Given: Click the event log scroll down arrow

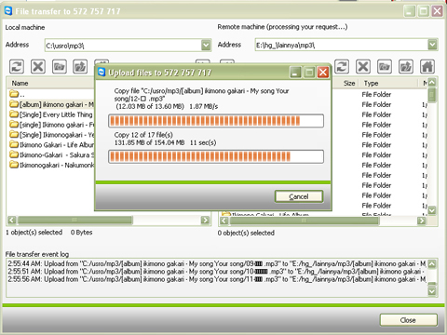Looking at the screenshot, I should pyautogui.click(x=432, y=291).
